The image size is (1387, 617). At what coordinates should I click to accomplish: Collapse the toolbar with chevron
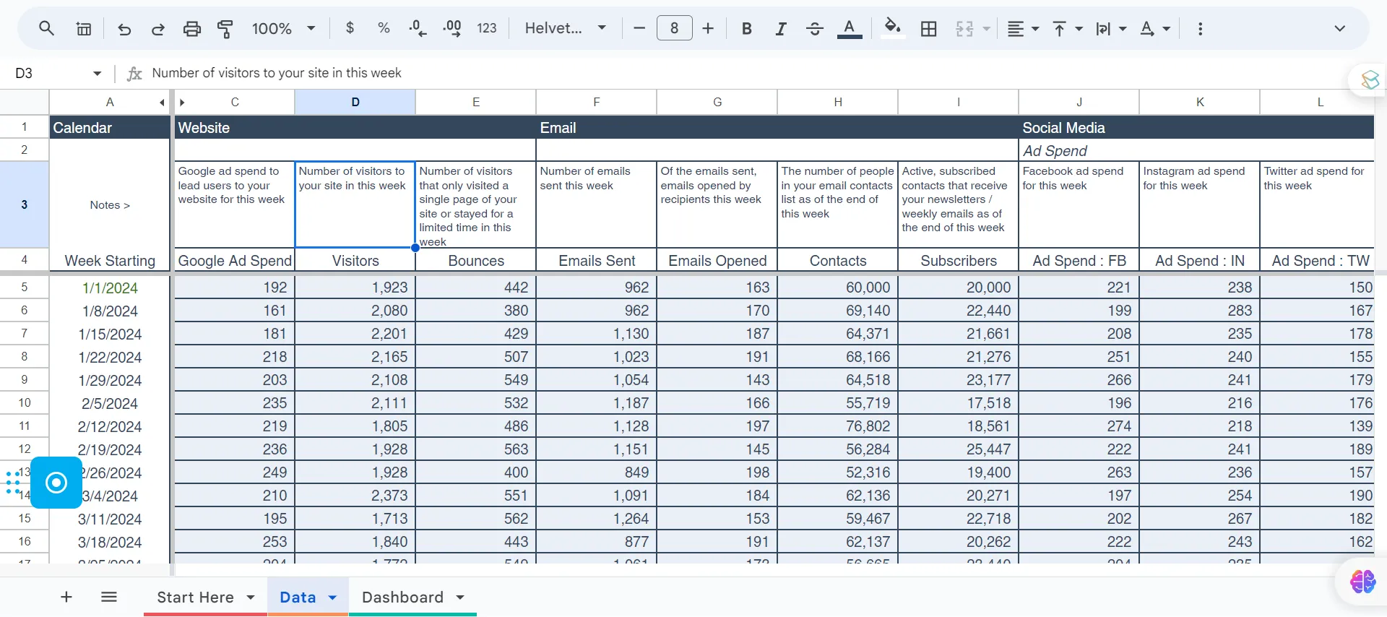(x=1339, y=28)
